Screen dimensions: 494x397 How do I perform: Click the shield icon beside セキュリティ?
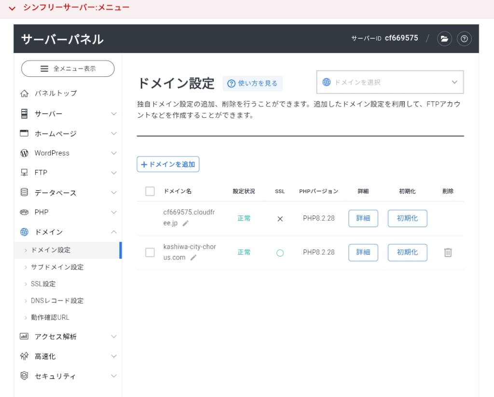pos(24,376)
